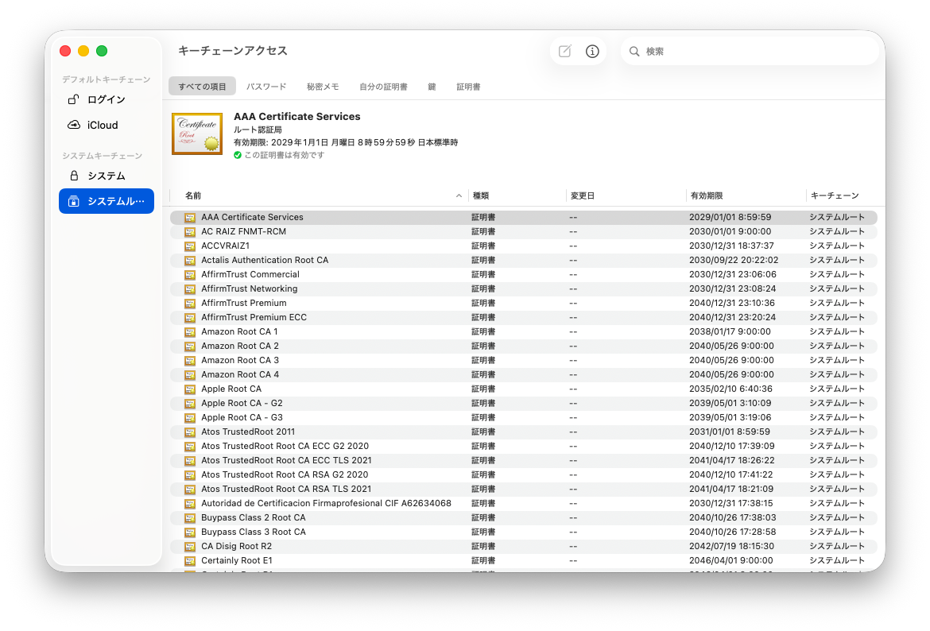Toggle the name column sort arrow

[x=459, y=195]
